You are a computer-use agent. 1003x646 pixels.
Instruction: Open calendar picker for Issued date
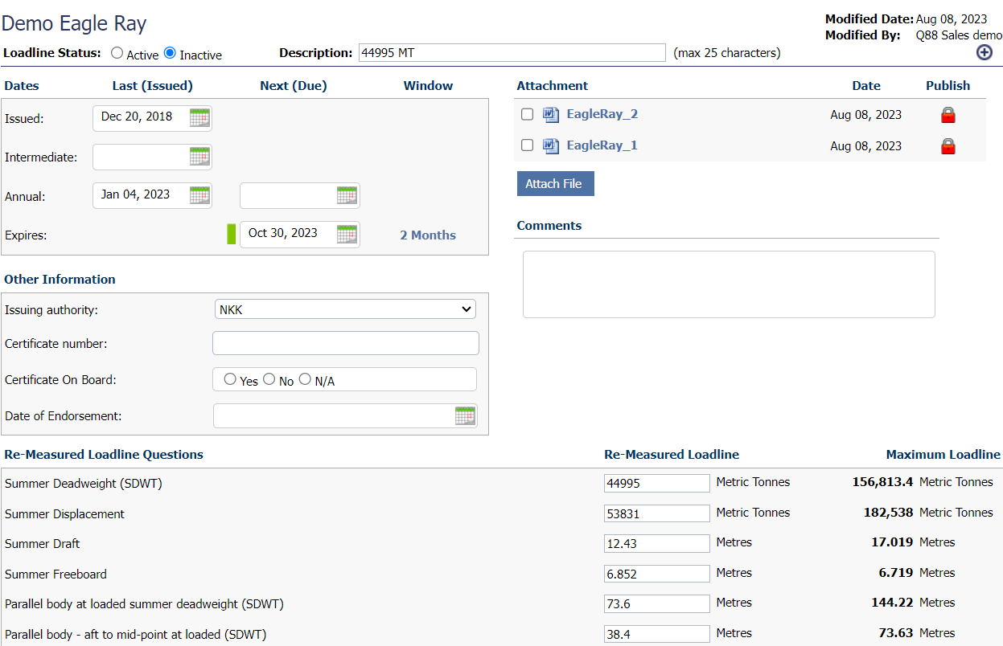pos(199,118)
